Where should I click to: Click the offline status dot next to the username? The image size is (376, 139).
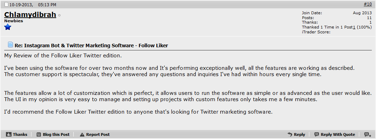pyautogui.click(x=59, y=15)
